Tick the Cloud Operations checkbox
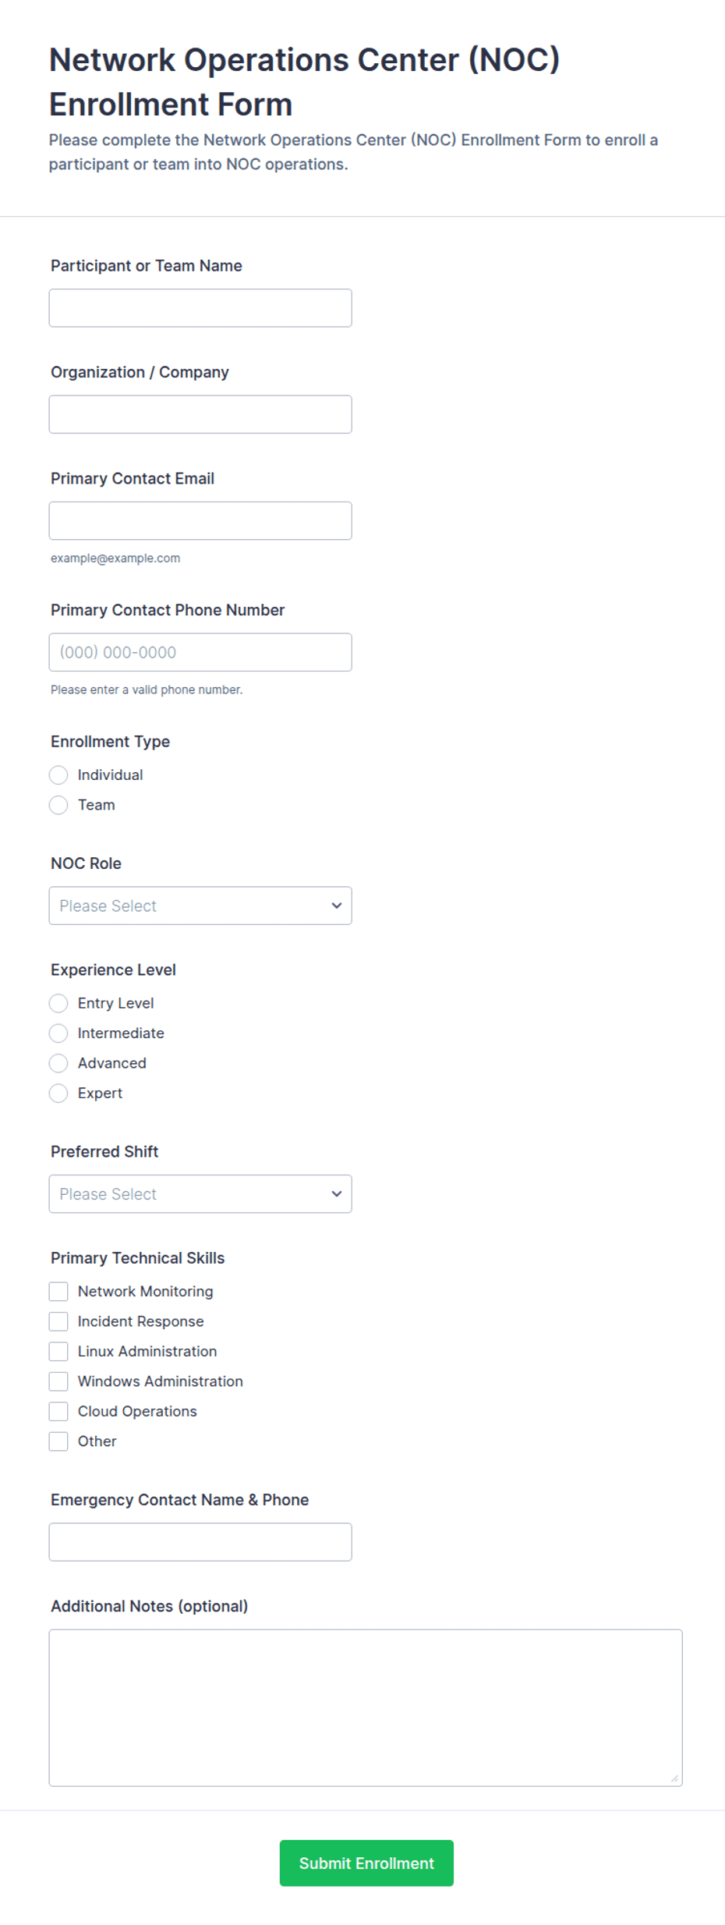 coord(58,1411)
